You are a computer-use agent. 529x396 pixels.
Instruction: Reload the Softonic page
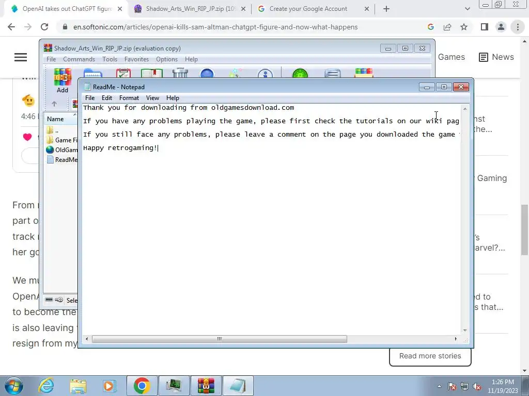(x=44, y=27)
